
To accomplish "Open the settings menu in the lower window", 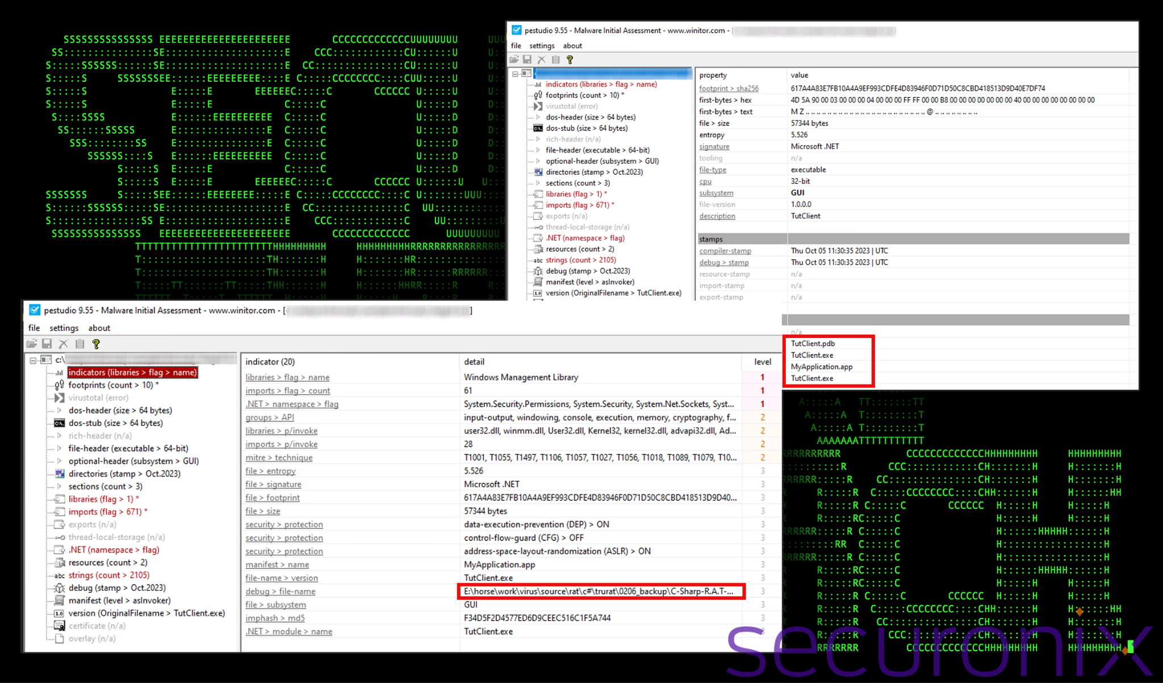I will tap(64, 328).
